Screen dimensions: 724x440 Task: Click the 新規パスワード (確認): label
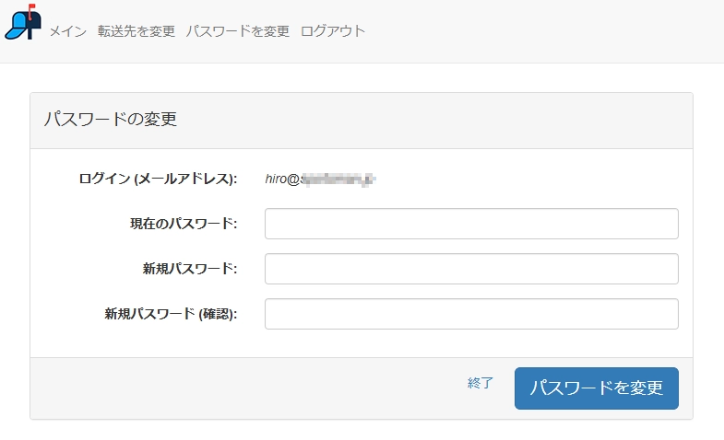[x=171, y=314]
